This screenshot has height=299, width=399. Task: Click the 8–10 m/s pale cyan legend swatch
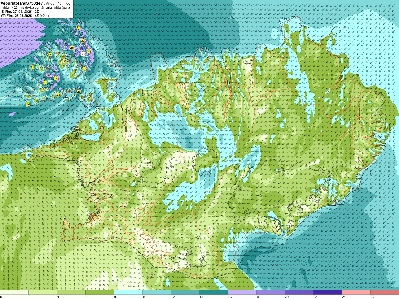tap(128, 292)
